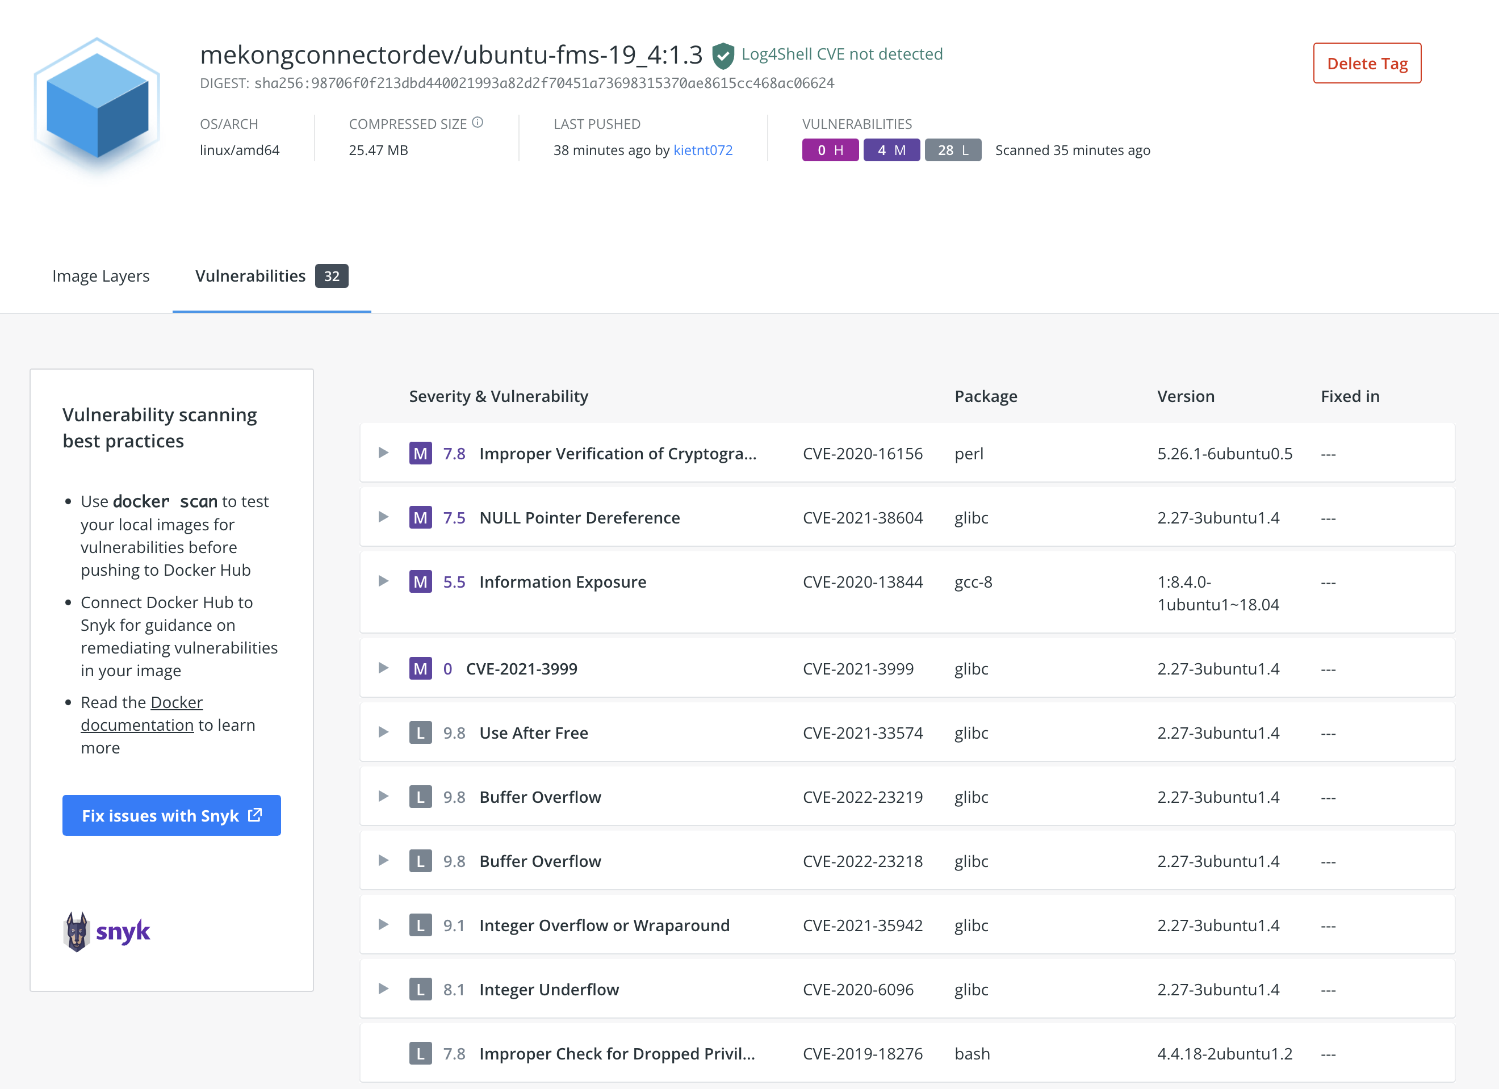Click the M severity badge for CVE-2020-16156
The image size is (1499, 1089).
click(x=420, y=453)
